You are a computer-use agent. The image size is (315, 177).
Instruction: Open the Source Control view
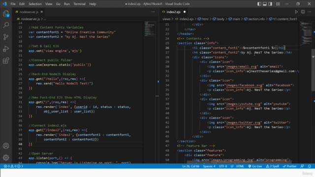pyautogui.click(x=6, y=37)
